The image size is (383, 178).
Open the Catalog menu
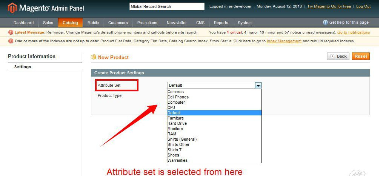tap(70, 23)
